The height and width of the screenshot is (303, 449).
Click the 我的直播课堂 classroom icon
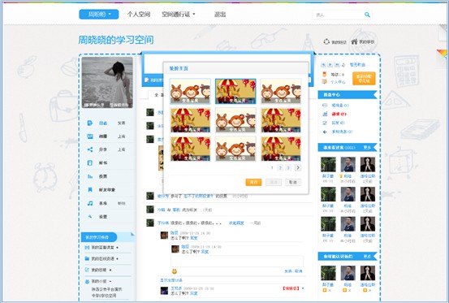[x=87, y=248]
